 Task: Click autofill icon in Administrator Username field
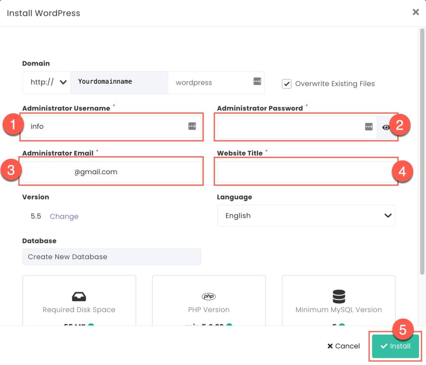tap(192, 126)
